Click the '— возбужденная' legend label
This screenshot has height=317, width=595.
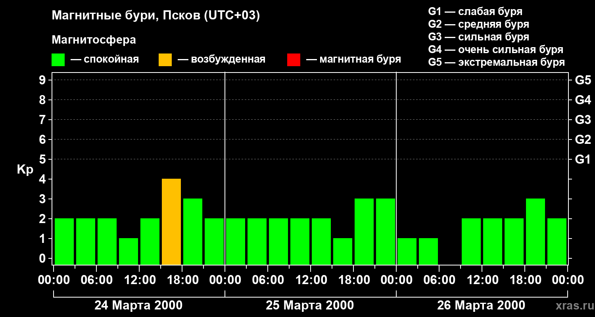click(x=221, y=59)
